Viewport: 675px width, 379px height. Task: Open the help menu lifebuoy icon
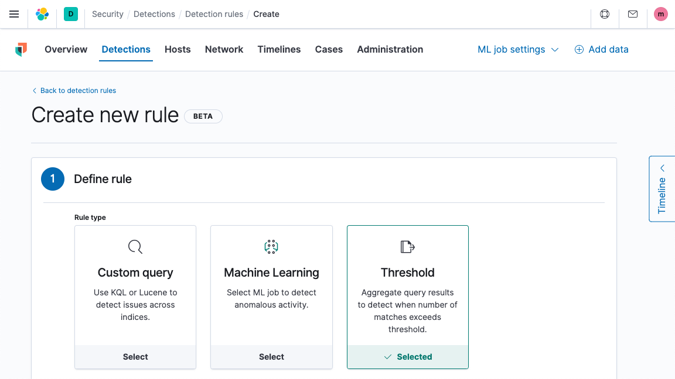pyautogui.click(x=605, y=14)
